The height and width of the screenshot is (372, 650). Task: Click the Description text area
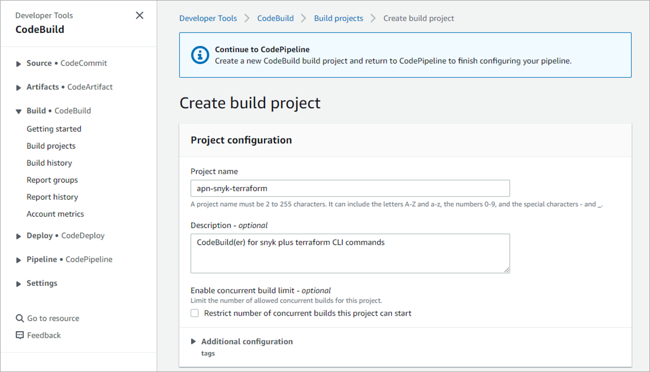click(350, 254)
